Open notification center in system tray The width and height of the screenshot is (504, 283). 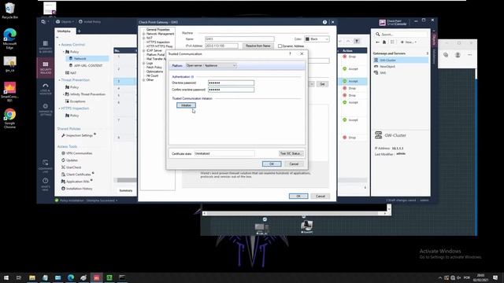(x=495, y=277)
